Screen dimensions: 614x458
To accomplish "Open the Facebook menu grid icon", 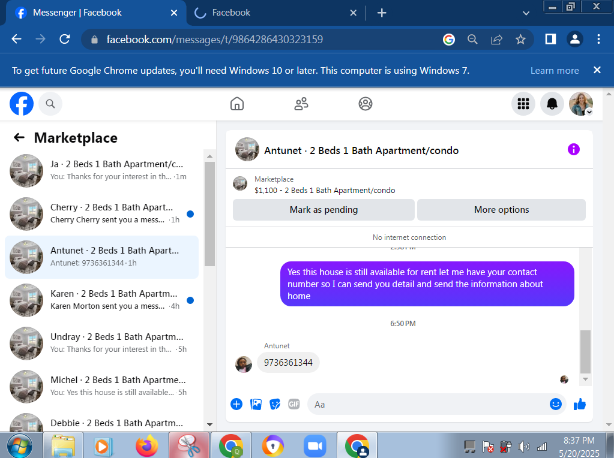I will coord(523,104).
